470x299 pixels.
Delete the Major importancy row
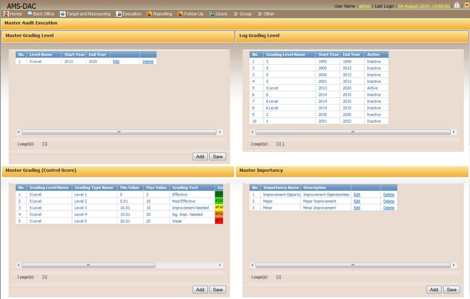[389, 201]
